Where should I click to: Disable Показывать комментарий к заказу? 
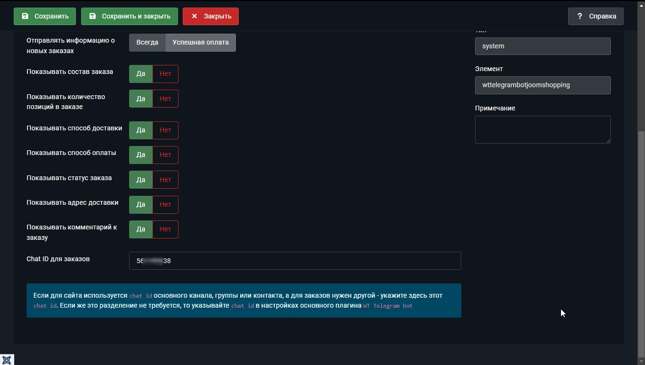166,229
